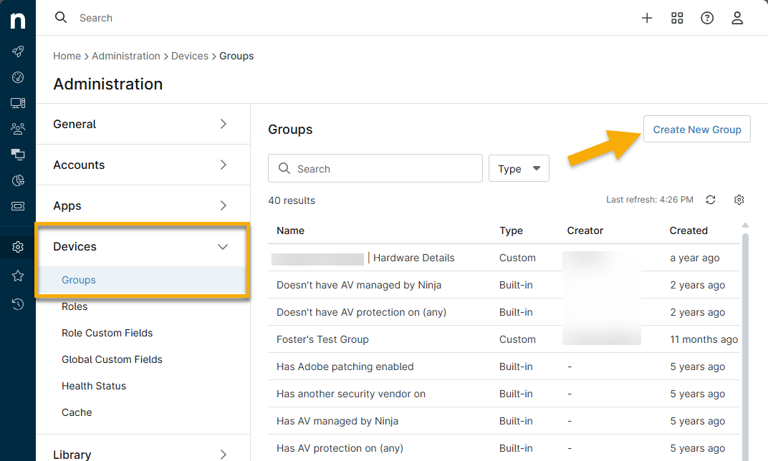Click the star favorites icon in sidebar
The image size is (768, 461).
18,276
